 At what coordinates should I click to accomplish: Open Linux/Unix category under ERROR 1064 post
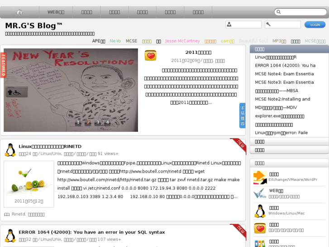click(51, 239)
